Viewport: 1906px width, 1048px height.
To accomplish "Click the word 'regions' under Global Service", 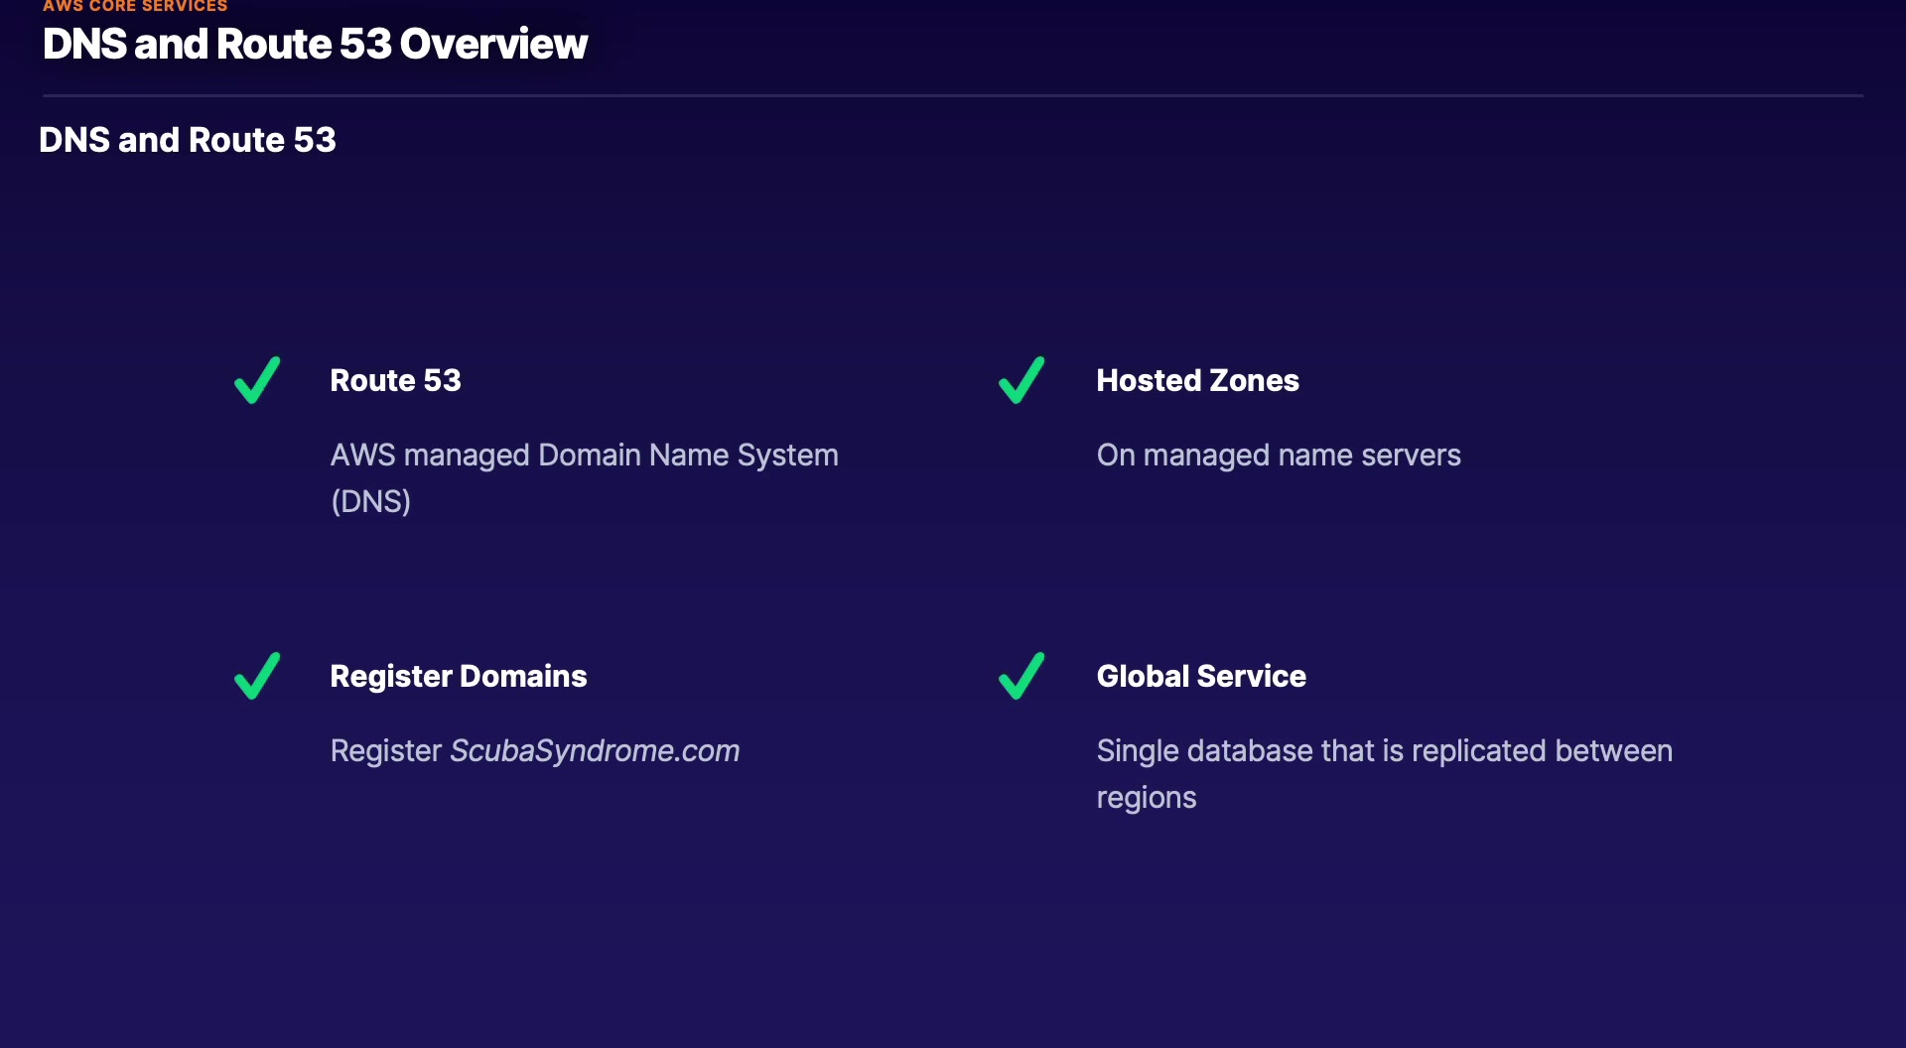I will point(1146,797).
